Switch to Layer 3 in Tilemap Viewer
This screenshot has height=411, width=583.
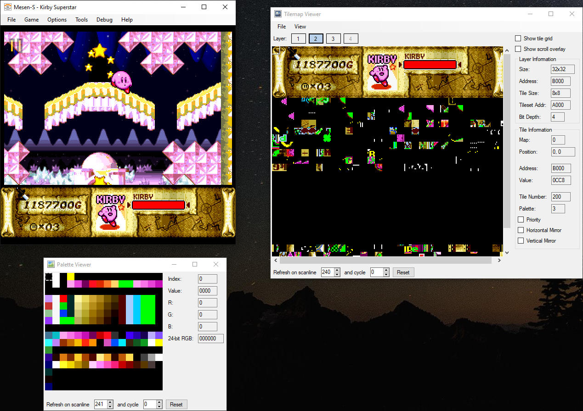tap(333, 39)
